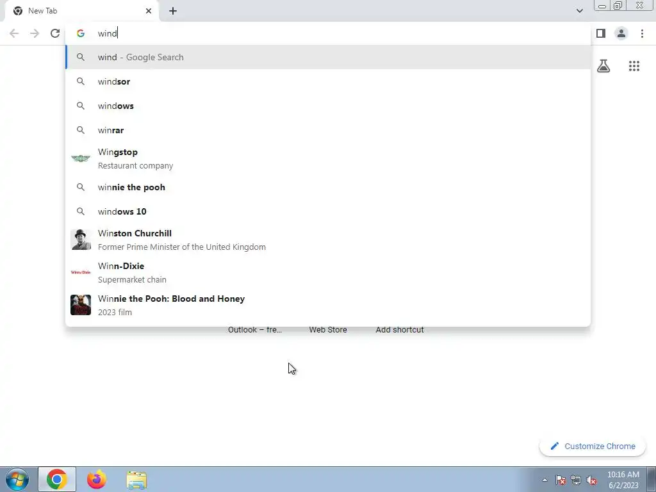656x492 pixels.
Task: Open the user profile avatar icon
Action: coord(621,33)
